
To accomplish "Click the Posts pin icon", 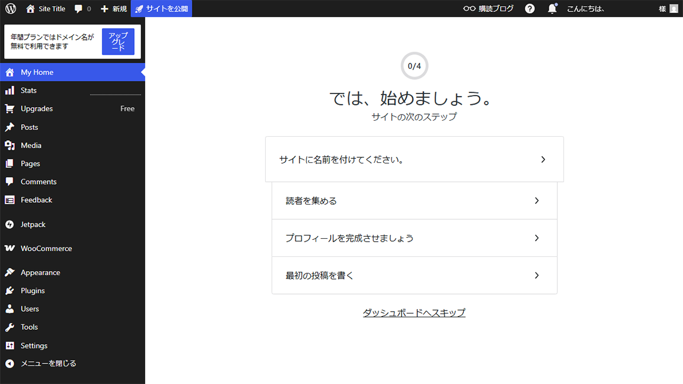I will pos(10,127).
